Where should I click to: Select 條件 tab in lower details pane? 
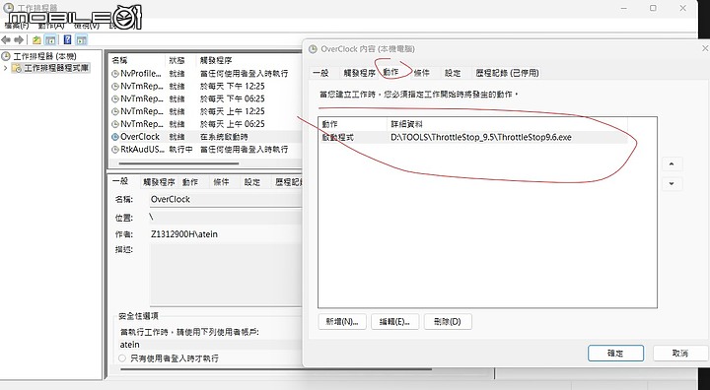tap(222, 182)
